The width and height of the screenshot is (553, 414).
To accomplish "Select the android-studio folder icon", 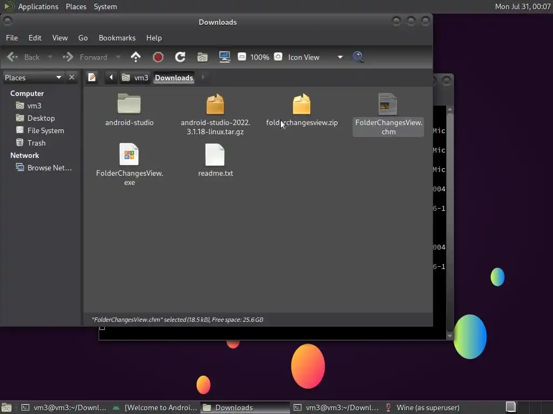I will tap(129, 109).
